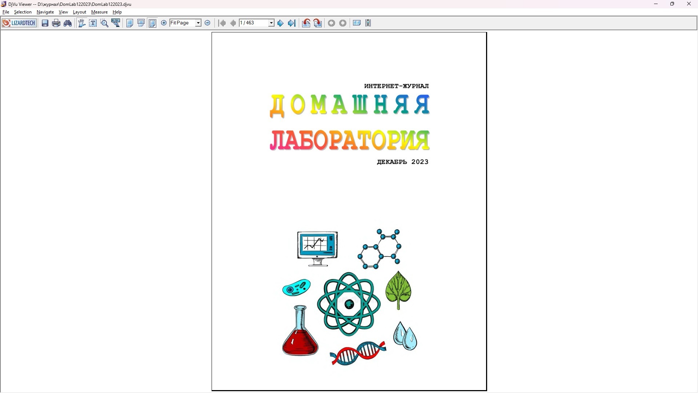This screenshot has height=393, width=698.
Task: Open the page number dropdown
Action: pyautogui.click(x=271, y=23)
